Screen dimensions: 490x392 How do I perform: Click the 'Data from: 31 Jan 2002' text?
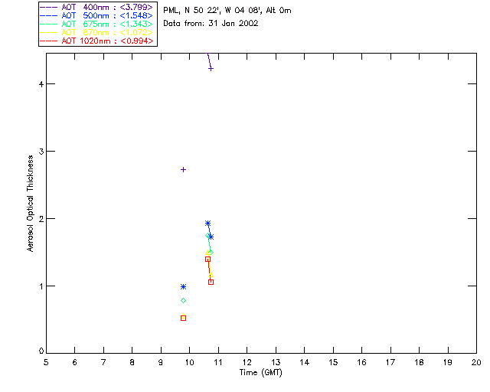[x=211, y=24]
